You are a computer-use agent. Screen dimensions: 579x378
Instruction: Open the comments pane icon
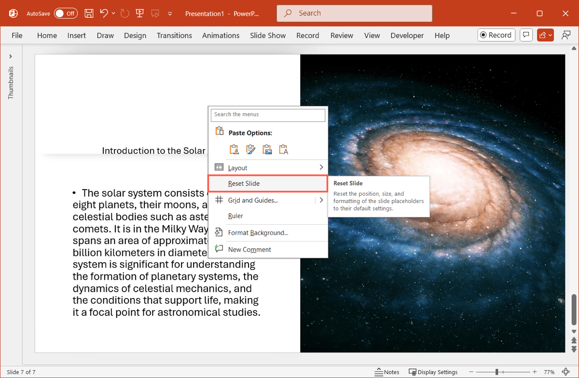tap(526, 35)
